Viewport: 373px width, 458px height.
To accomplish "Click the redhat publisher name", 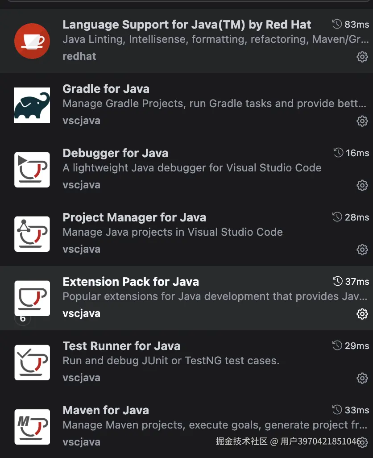I will (x=79, y=56).
